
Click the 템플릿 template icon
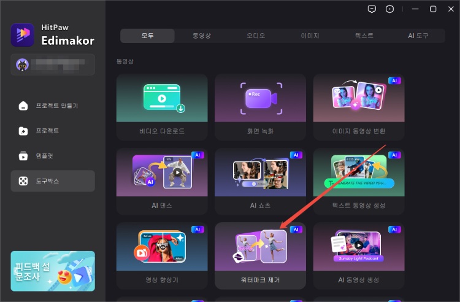(23, 156)
